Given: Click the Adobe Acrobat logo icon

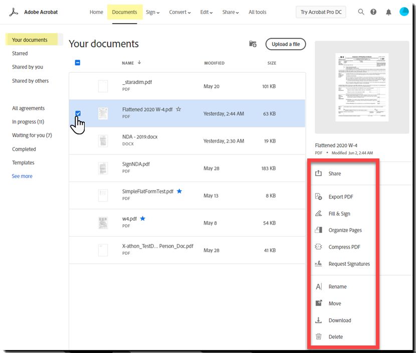Looking at the screenshot, I should [14, 12].
